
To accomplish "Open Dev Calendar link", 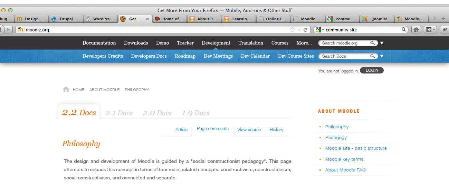I will [255, 56].
